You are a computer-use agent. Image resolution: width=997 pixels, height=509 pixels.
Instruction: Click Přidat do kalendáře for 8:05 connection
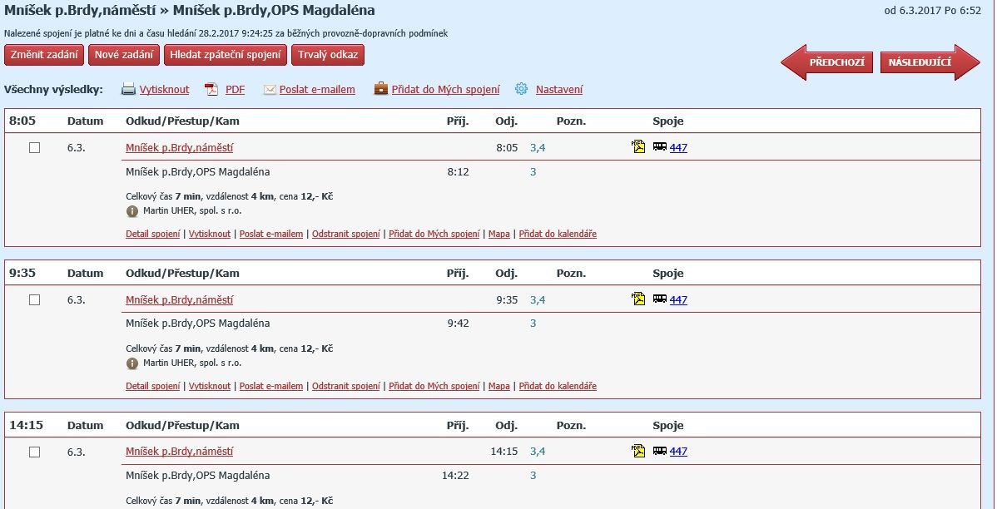pos(558,234)
